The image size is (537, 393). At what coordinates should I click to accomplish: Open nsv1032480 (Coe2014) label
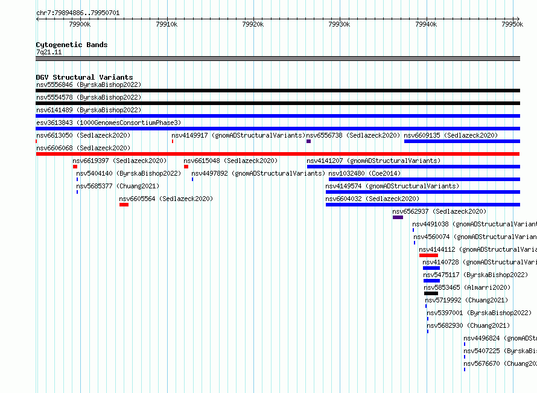click(364, 173)
